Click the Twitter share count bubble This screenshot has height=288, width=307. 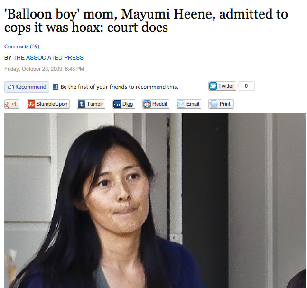pos(246,86)
